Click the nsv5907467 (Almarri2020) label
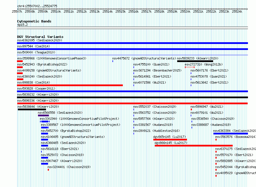Screen dimensions: 256x187 coord(62,161)
